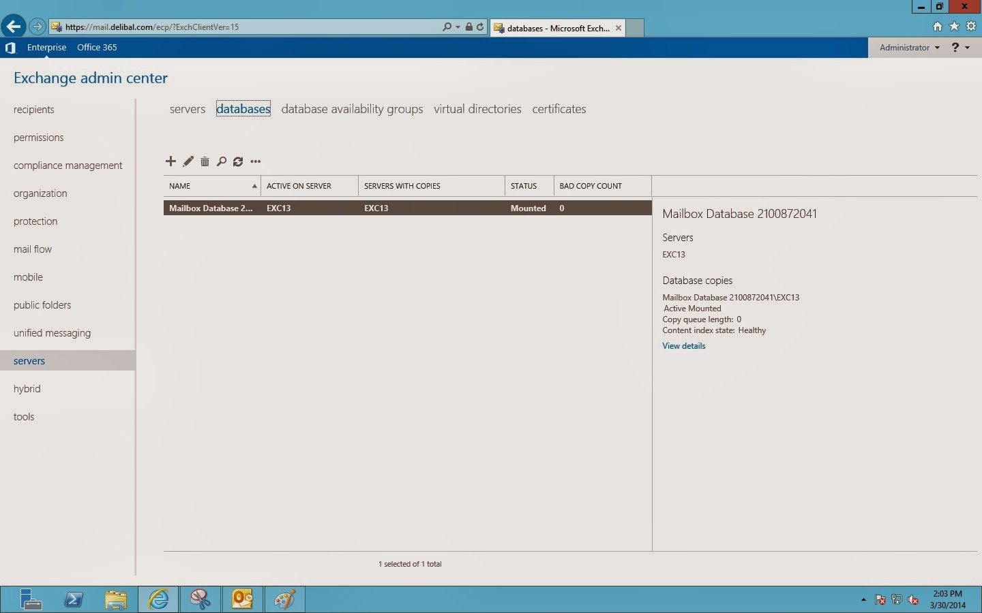The image size is (982, 613).
Task: Sort by the NAME column header
Action: 211,186
